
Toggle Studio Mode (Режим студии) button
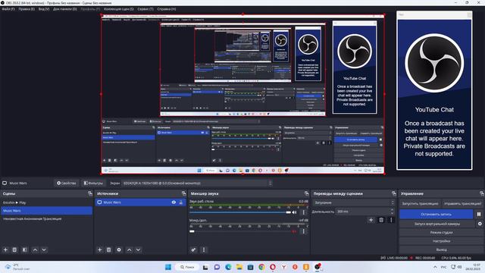441,233
